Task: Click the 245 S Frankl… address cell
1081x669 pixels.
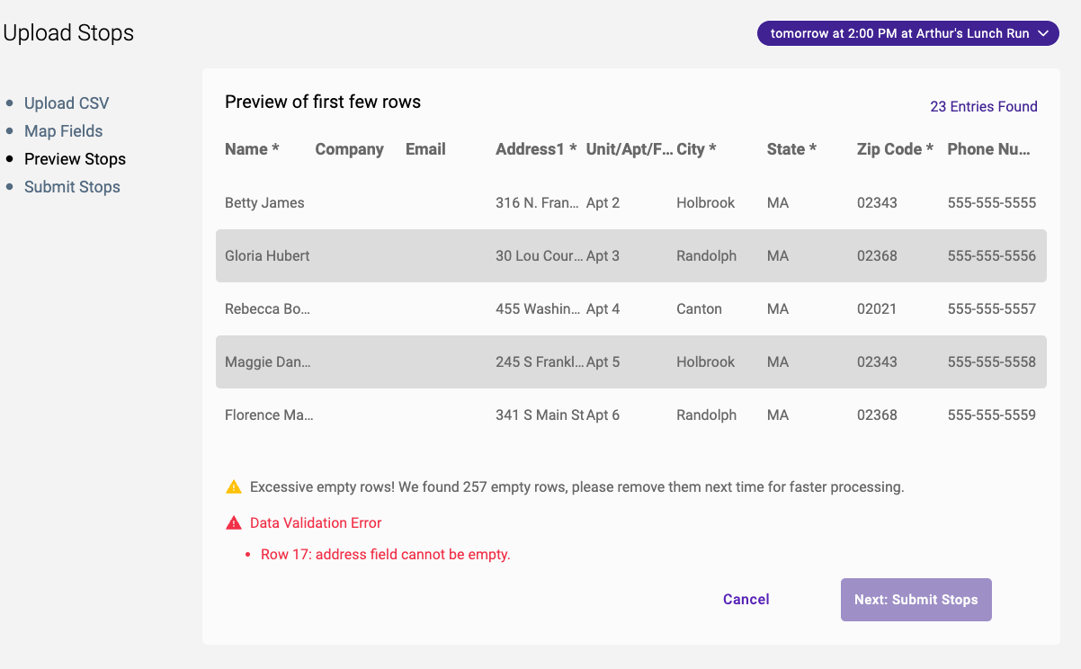Action: tap(540, 362)
